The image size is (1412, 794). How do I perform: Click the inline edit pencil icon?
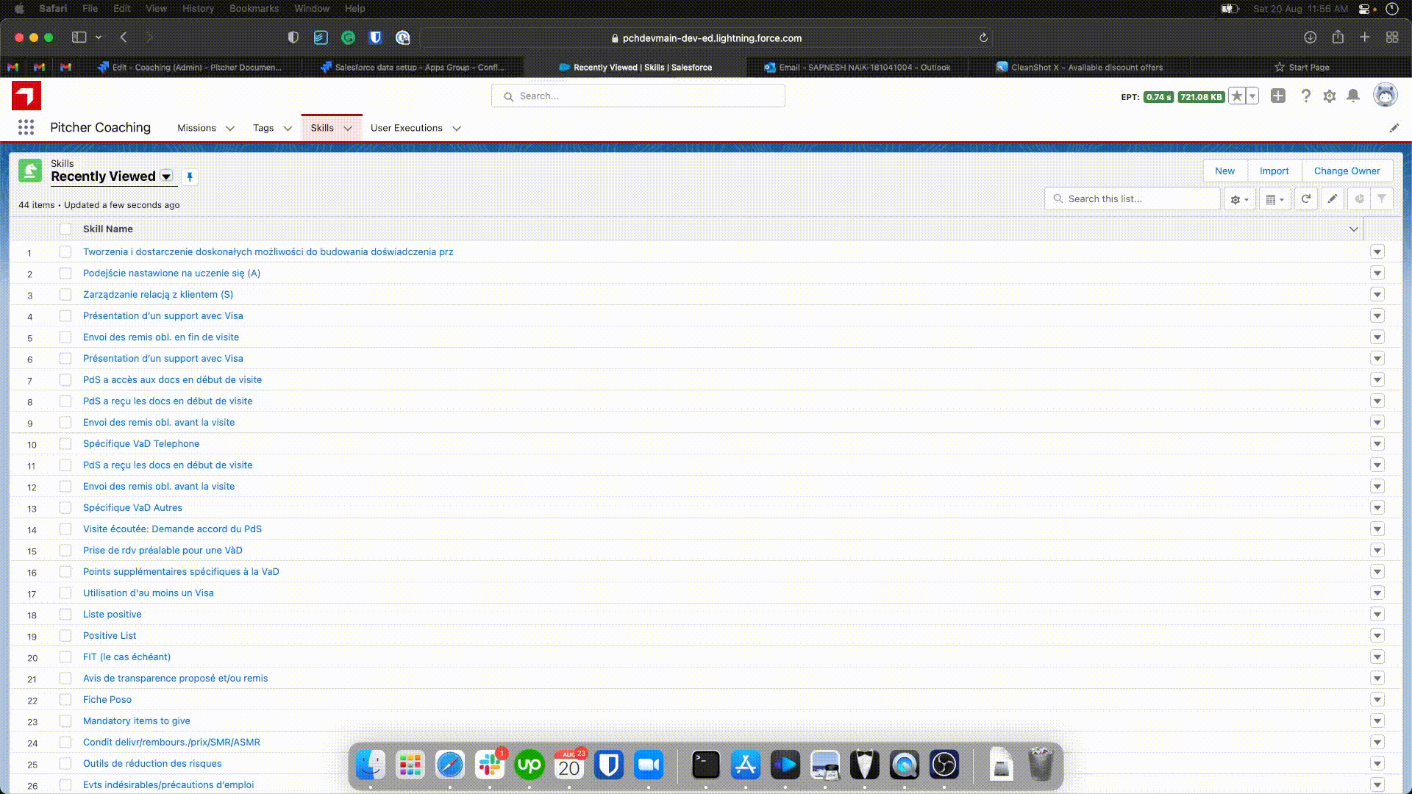[x=1332, y=199]
